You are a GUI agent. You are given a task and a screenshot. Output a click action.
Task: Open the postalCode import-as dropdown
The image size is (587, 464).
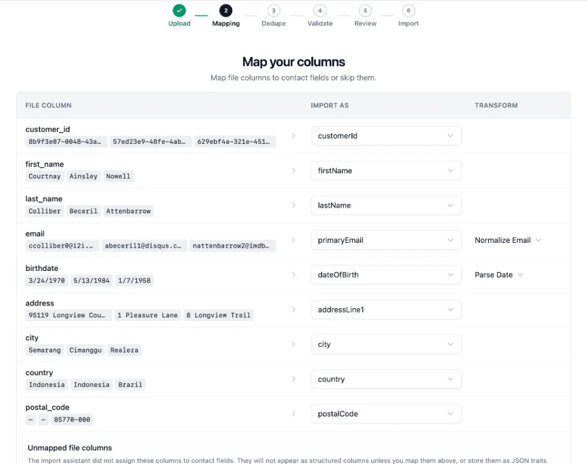[x=386, y=414]
